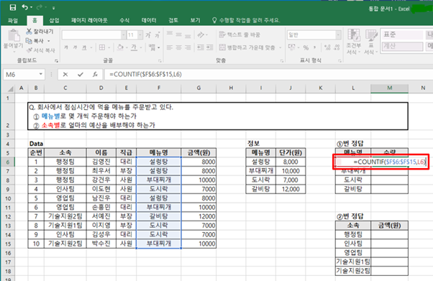Apply fill color bucket icon
This screenshot has height=281, width=433.
pos(120,47)
